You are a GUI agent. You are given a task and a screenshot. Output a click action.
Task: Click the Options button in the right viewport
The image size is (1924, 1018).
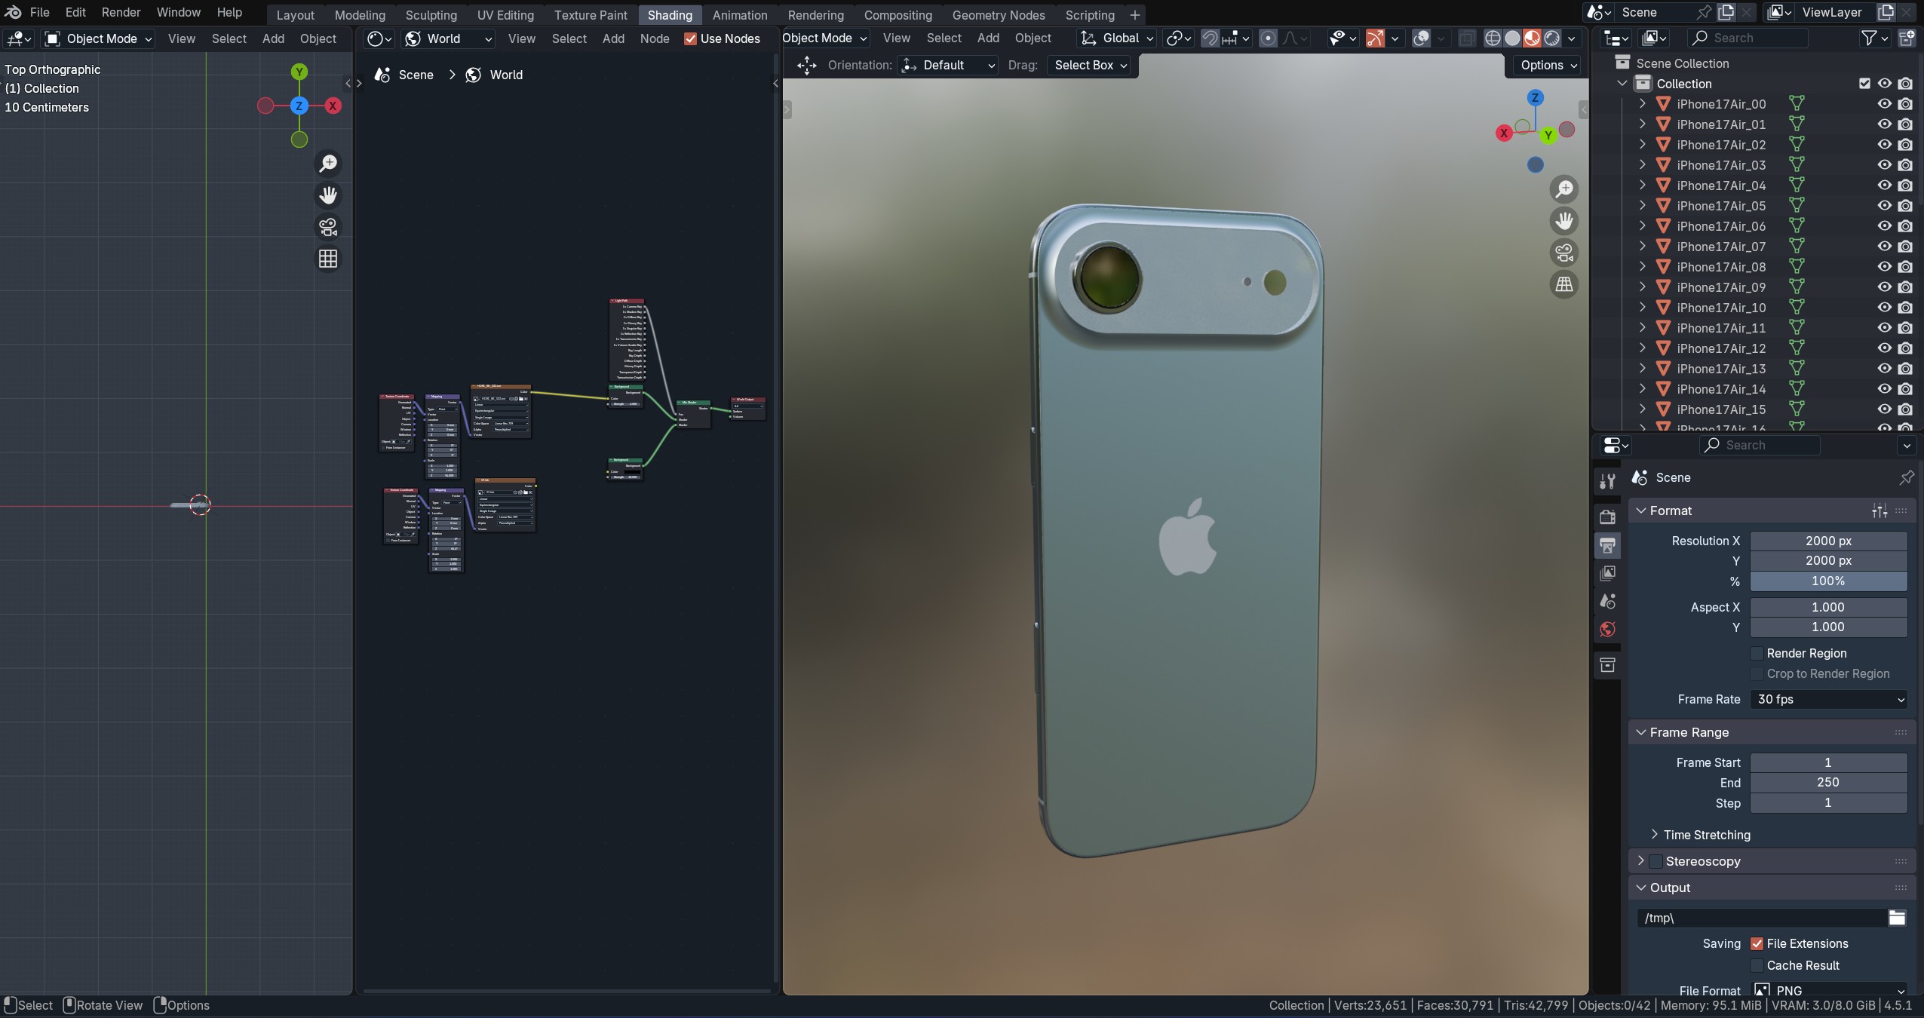click(1548, 65)
